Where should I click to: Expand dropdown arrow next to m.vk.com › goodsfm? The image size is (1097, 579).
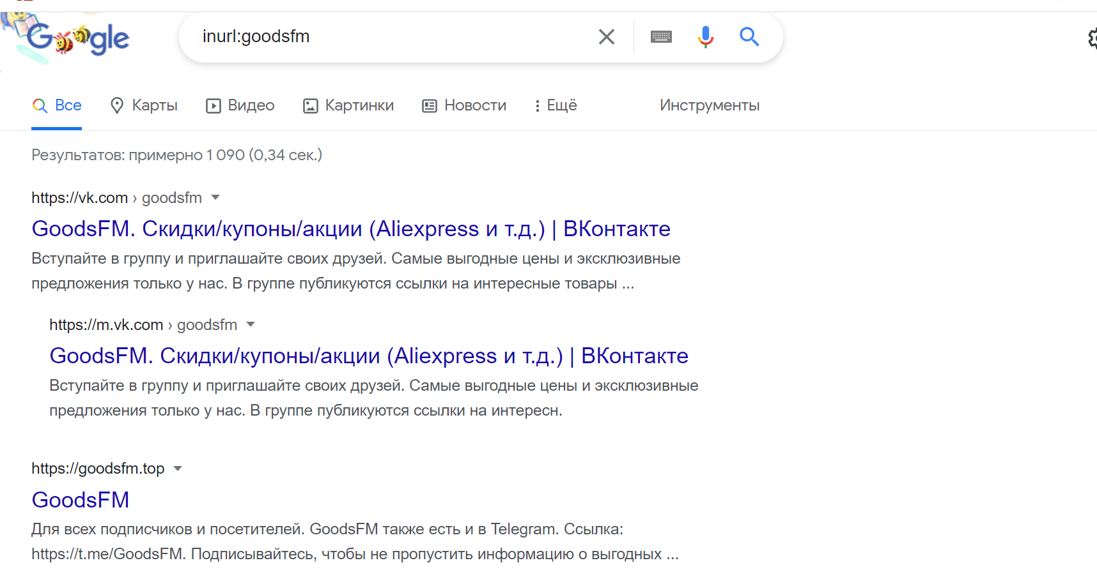pos(251,324)
